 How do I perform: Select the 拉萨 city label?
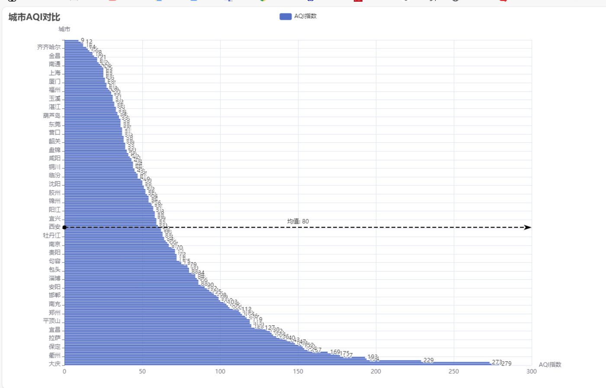tap(55, 338)
